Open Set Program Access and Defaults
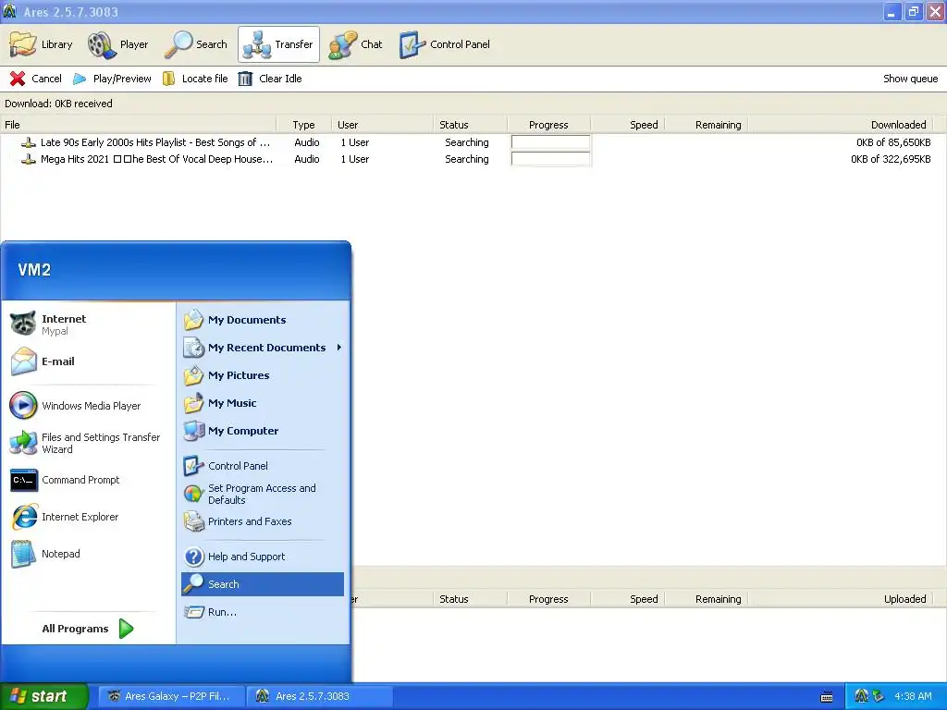Image resolution: width=947 pixels, height=710 pixels. click(x=263, y=494)
